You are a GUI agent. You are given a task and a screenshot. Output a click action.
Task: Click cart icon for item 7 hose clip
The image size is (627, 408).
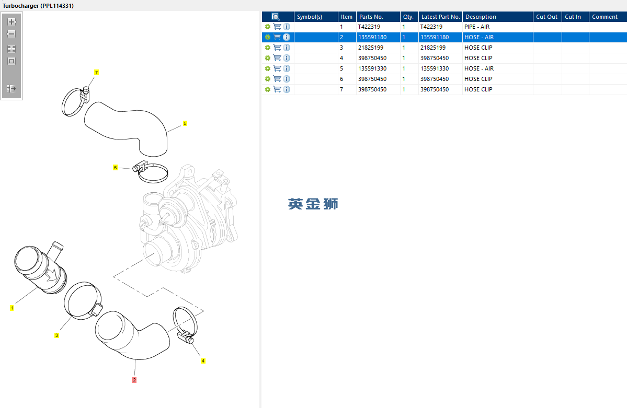click(277, 89)
